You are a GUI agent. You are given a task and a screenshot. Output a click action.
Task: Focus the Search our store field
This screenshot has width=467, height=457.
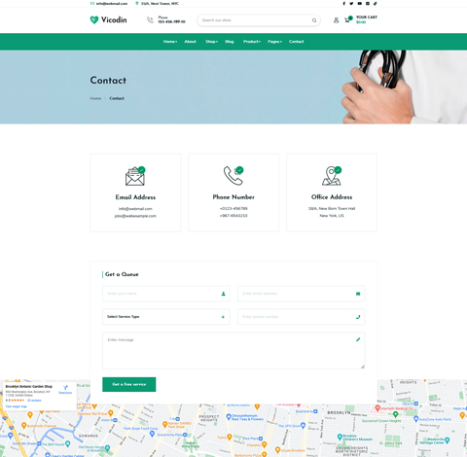click(259, 20)
